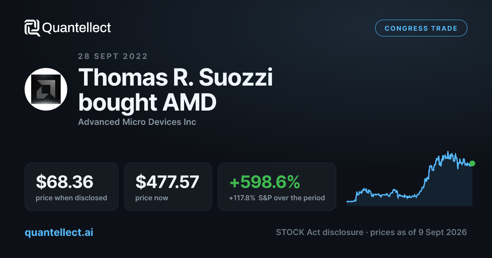Viewport: 492px width, 258px height.
Task: Click the headline Thomas R. Suozzi bought AMD
Action: (x=175, y=90)
